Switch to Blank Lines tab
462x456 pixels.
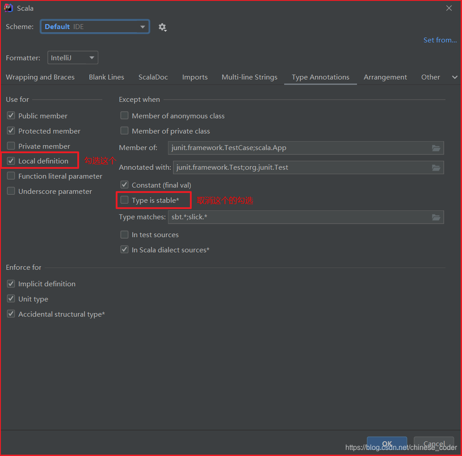pyautogui.click(x=106, y=77)
